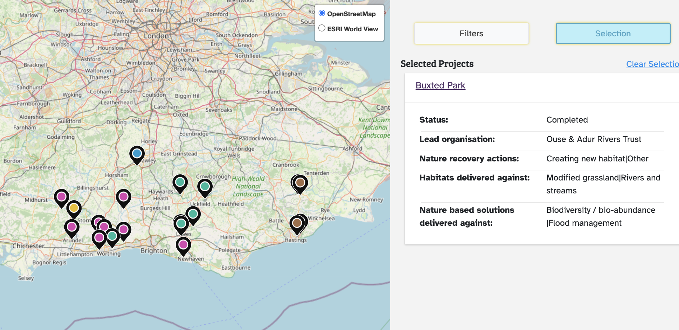Screen dimensions: 679x330
Task: Select the brown marker above Hastings
Action: [x=297, y=223]
